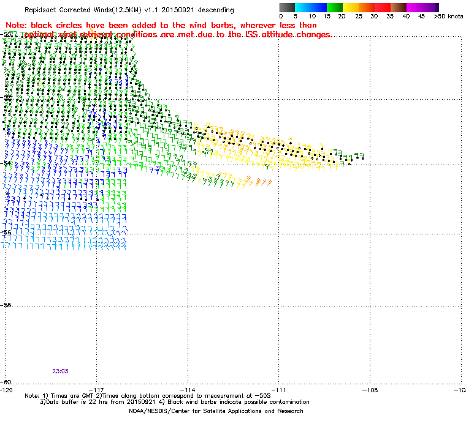This screenshot has height=421, width=466.
Task: Select the blue 10–15 knots legend segment
Action: coord(319,7)
